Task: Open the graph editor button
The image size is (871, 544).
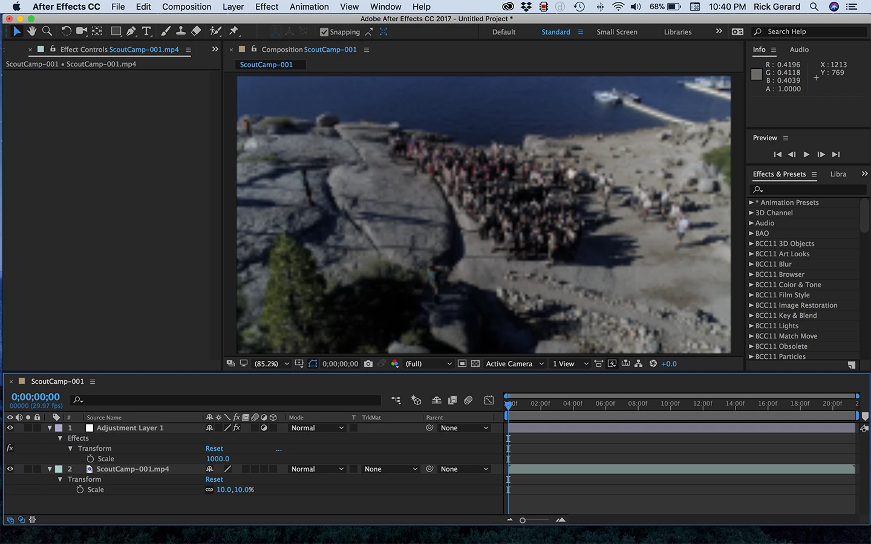Action: 489,400
